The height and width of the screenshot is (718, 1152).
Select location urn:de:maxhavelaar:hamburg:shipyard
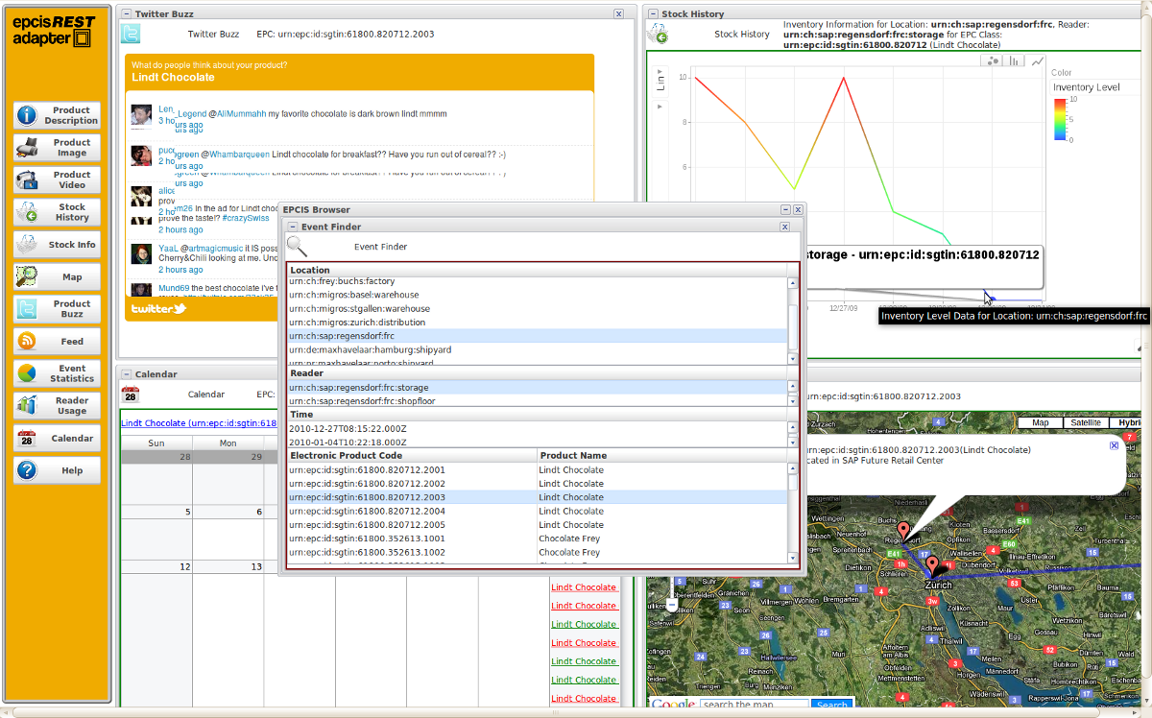point(538,349)
